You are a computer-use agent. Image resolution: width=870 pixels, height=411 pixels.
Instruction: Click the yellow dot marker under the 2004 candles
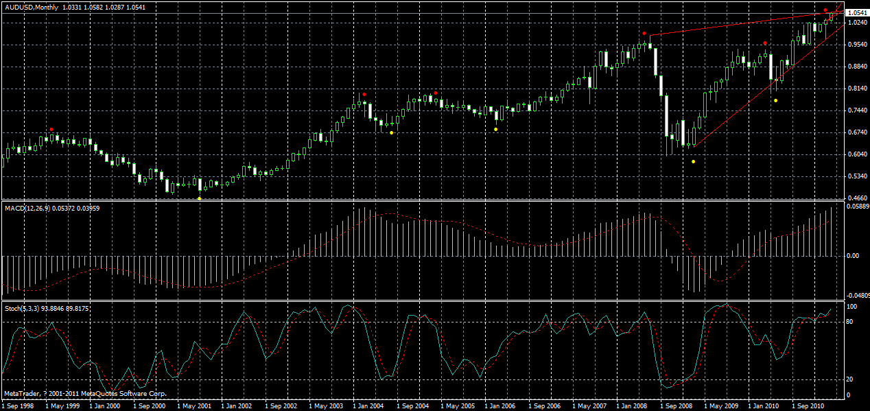tap(391, 132)
